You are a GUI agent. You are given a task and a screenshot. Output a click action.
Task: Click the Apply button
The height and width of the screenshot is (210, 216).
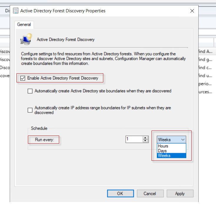pyautogui.click(x=180, y=193)
